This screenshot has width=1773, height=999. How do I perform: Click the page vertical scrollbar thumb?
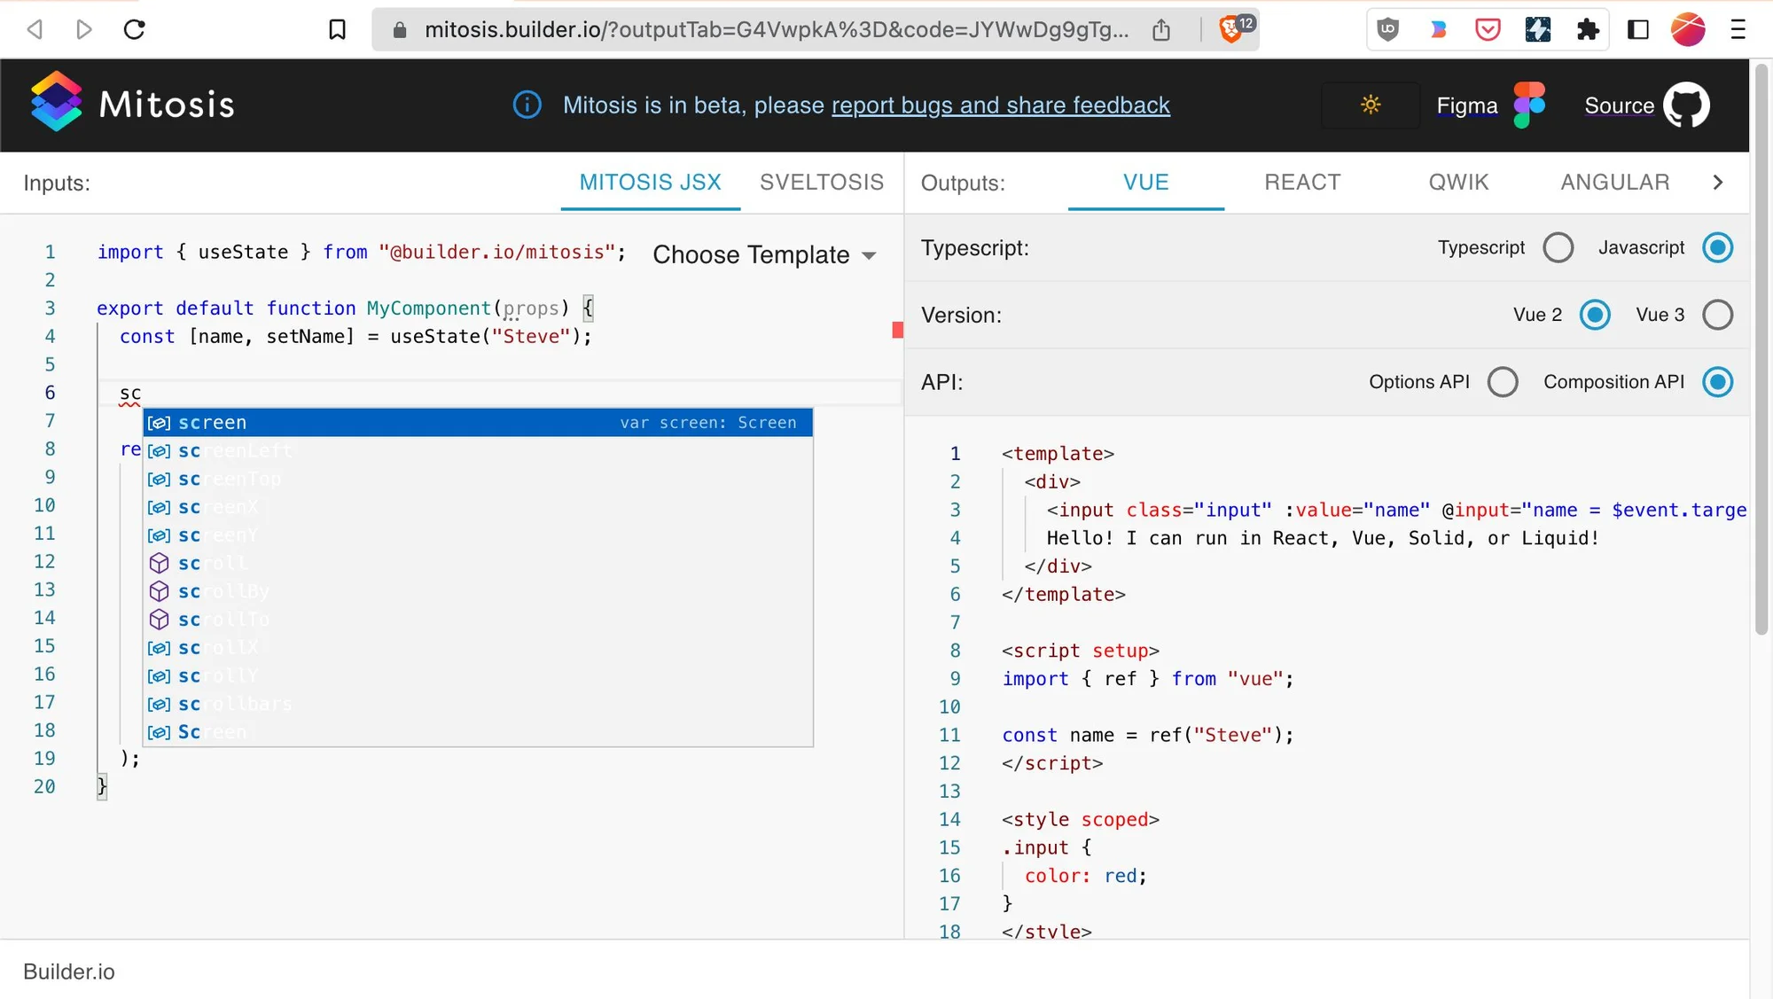1761,349
